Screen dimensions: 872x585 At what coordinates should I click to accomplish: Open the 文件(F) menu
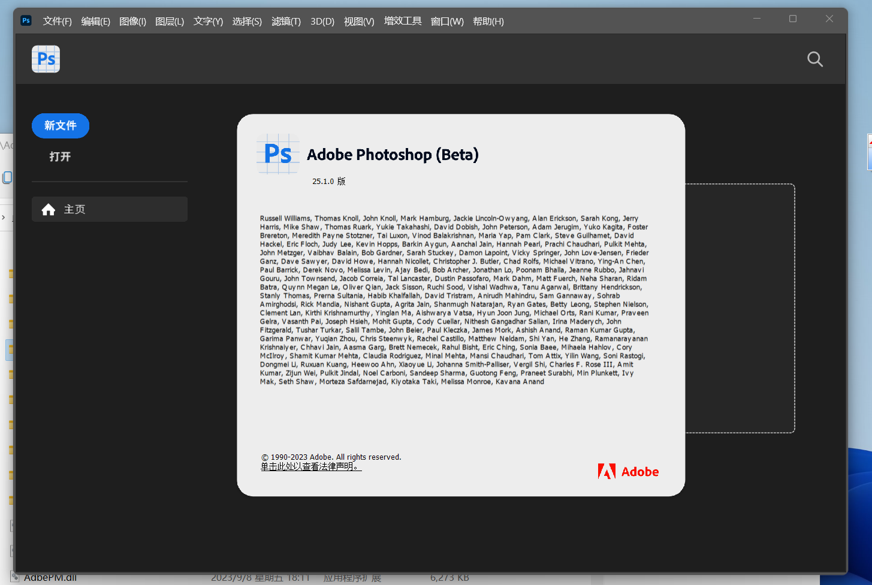pyautogui.click(x=57, y=21)
